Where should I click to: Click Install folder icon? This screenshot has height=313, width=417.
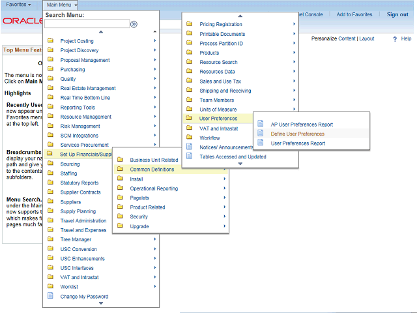120,178
